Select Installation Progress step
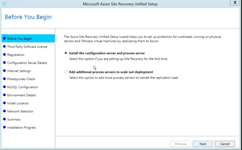The height and width of the screenshot is (150, 242). coord(21,127)
